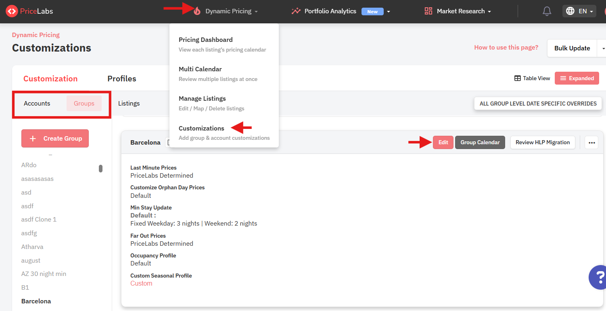This screenshot has height=311, width=606.
Task: Click the Dynamic Pricing flame icon
Action: pyautogui.click(x=197, y=11)
